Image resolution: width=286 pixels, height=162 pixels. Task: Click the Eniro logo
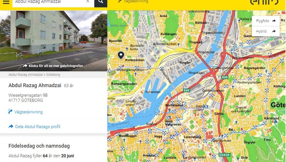tap(264, 2)
